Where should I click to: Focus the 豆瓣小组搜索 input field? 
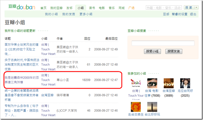pyautogui.click(x=163, y=43)
